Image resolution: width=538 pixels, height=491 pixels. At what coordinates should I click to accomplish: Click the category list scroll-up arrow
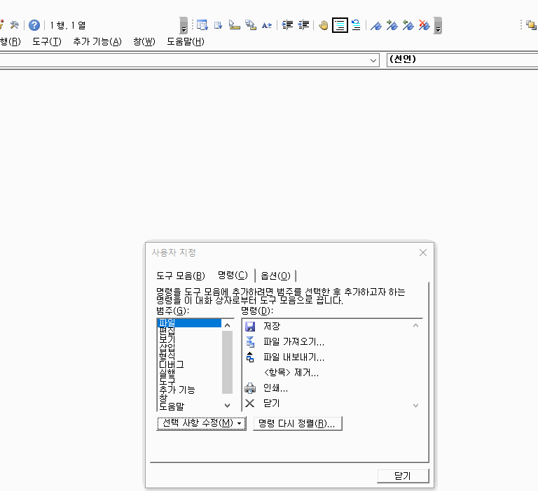click(x=227, y=325)
